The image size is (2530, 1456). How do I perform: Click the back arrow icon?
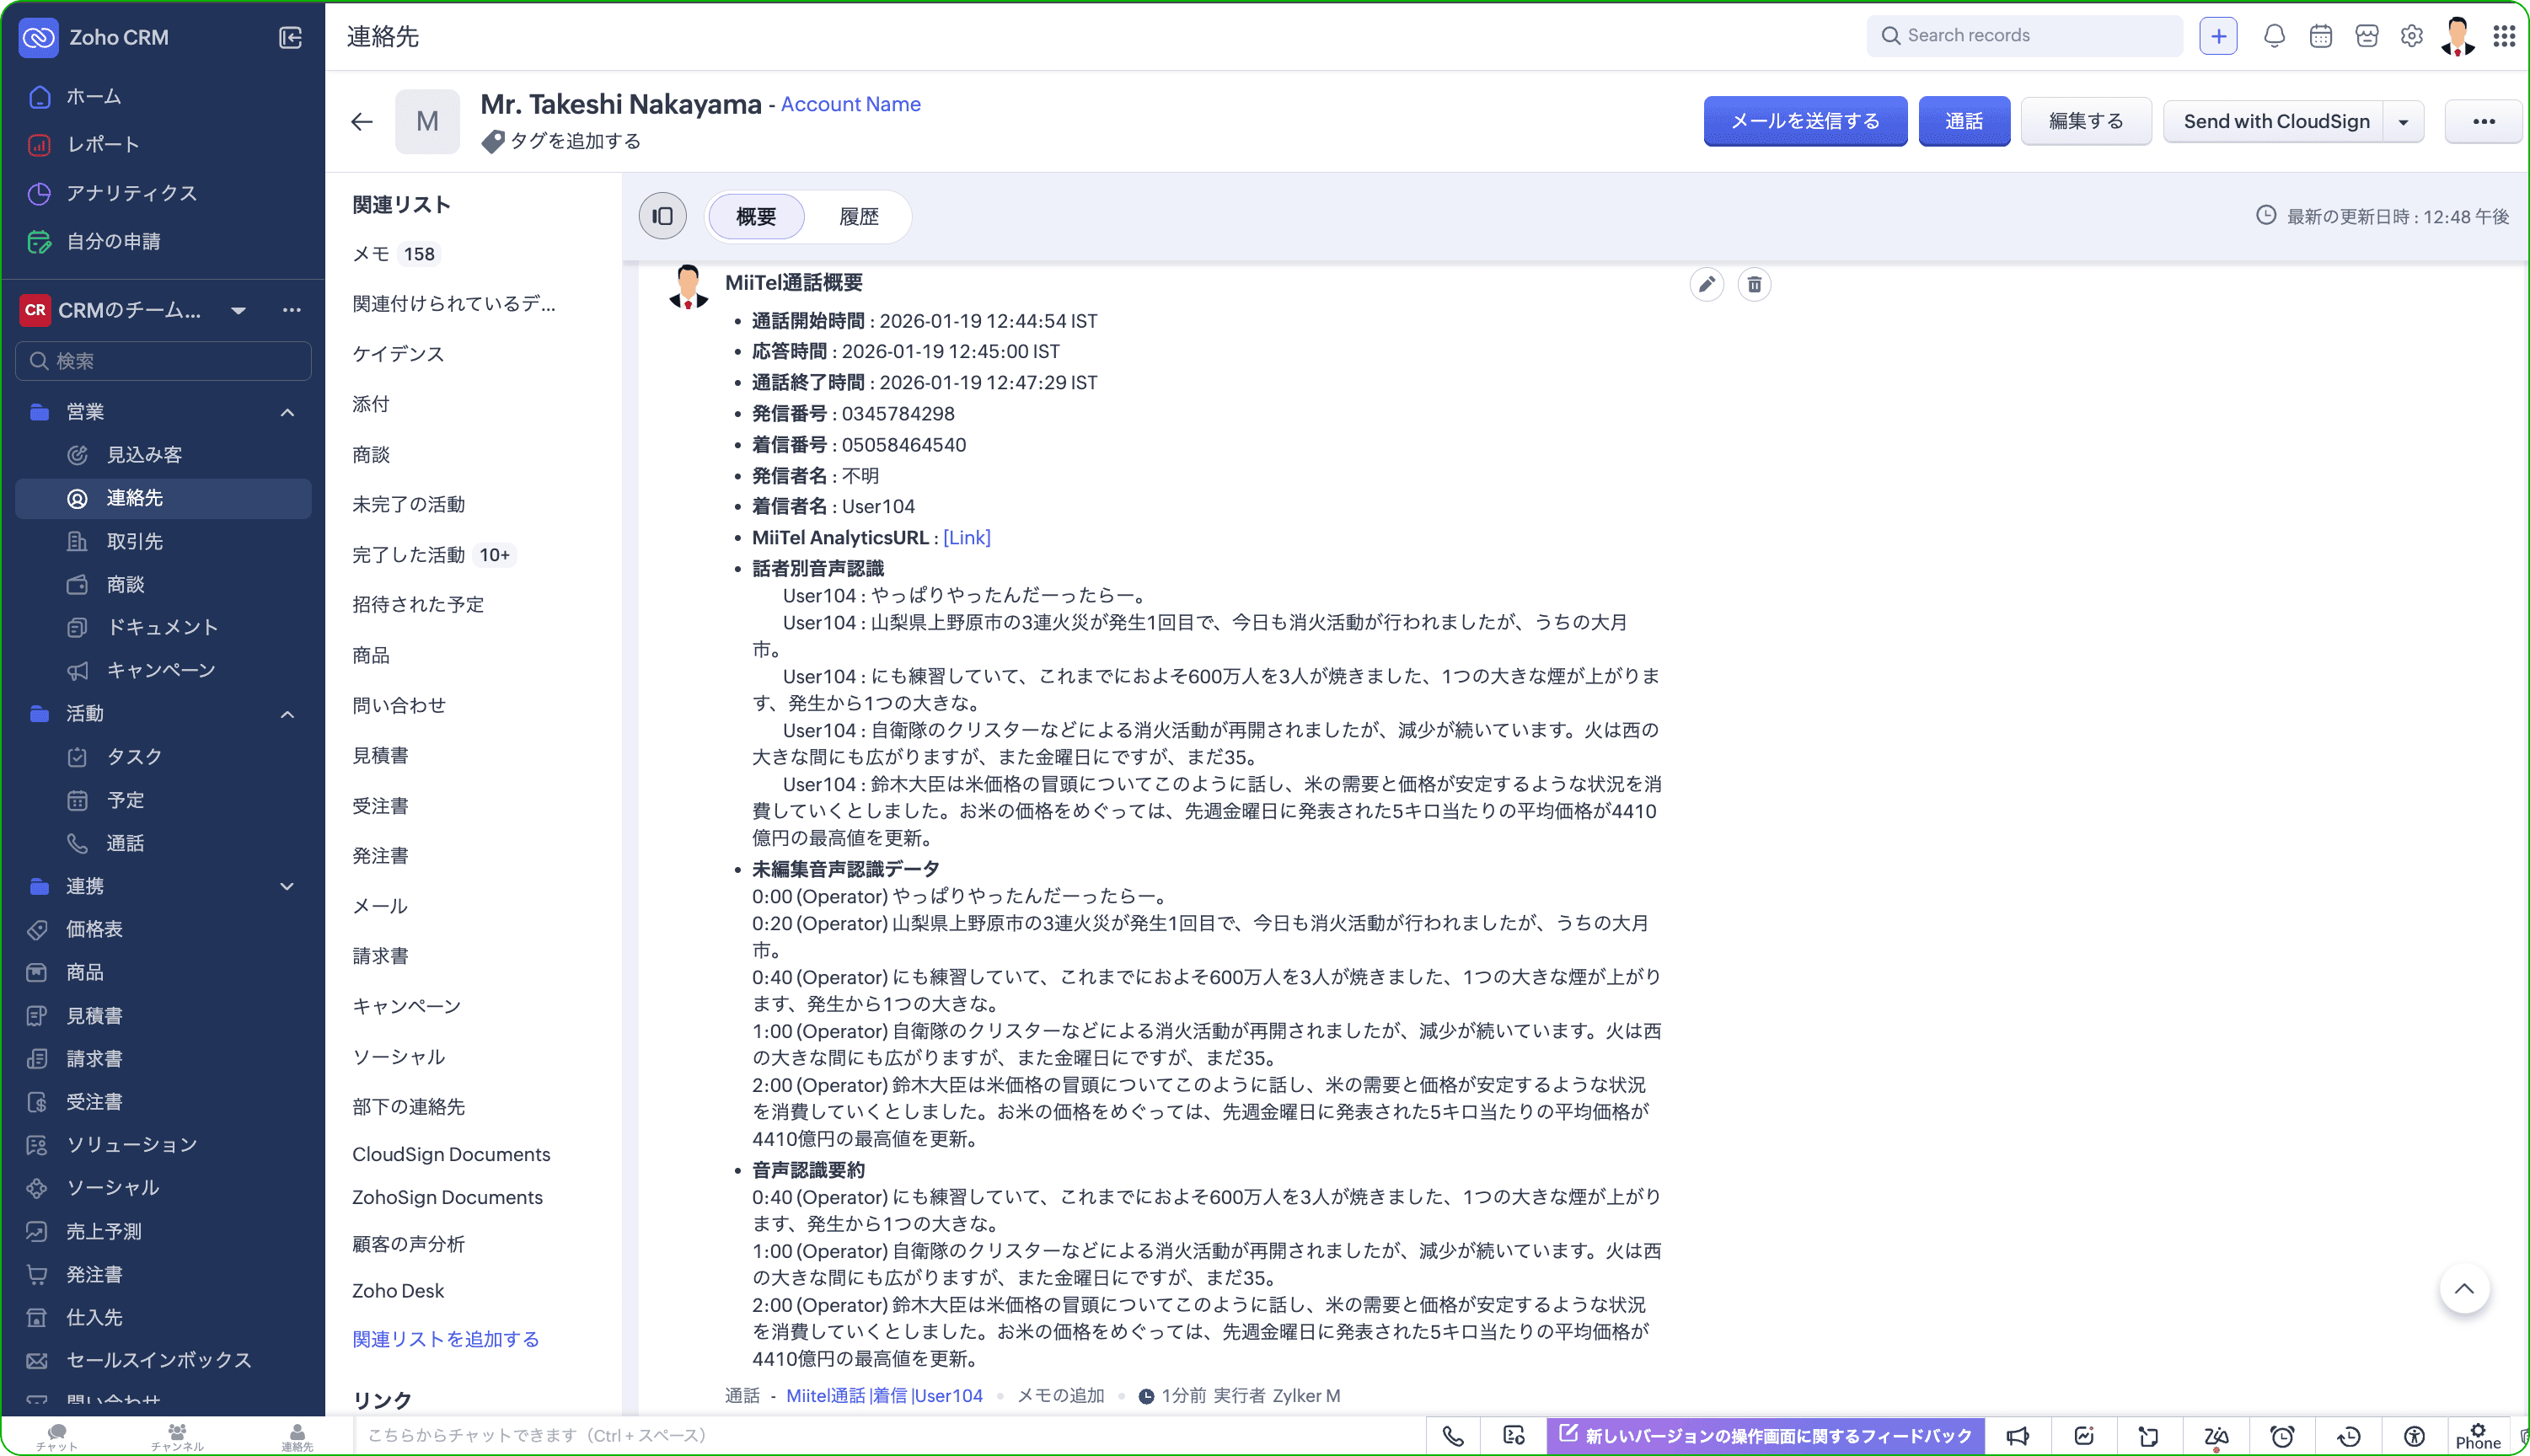tap(362, 122)
